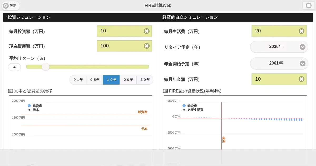Clear the 毎月年金額 field using X icon

pos(301,79)
